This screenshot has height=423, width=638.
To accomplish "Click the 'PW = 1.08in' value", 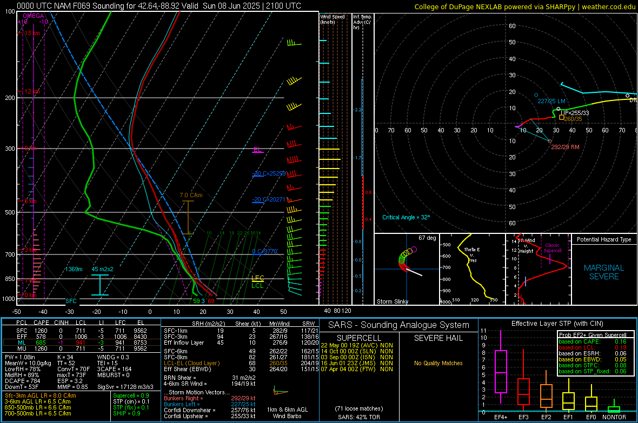I will click(20, 357).
